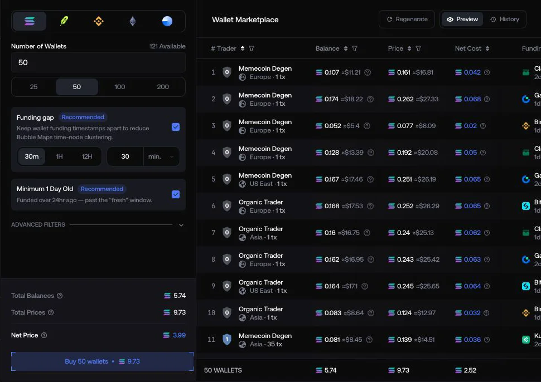The height and width of the screenshot is (382, 541).
Task: Select the BNB chain tab
Action: pos(99,21)
